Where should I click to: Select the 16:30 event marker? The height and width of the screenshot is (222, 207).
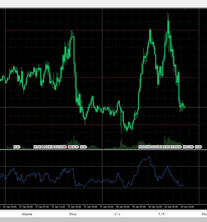[x=75, y=147]
